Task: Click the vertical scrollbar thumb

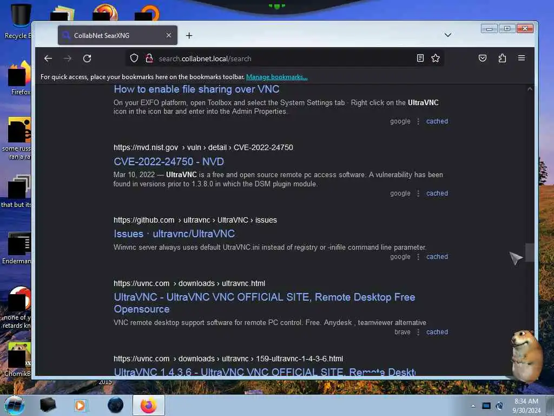Action: coord(530,252)
